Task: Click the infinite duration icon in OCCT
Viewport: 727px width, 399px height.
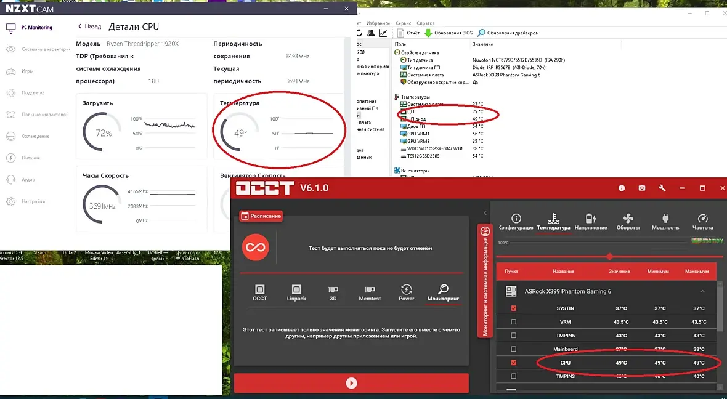Action: 256,247
